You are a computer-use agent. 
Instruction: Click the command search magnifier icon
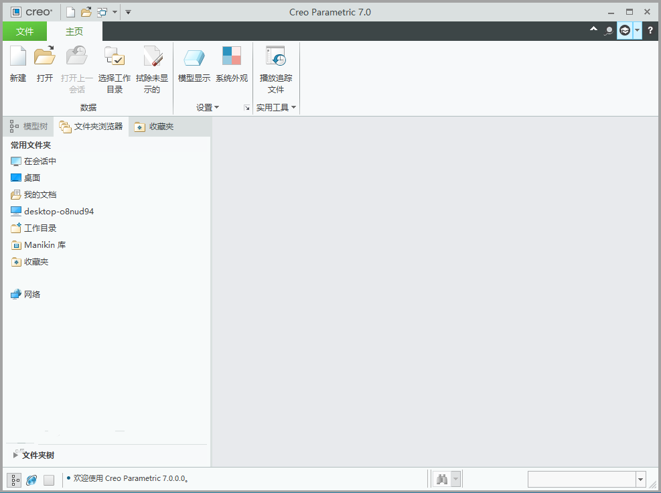pos(608,31)
